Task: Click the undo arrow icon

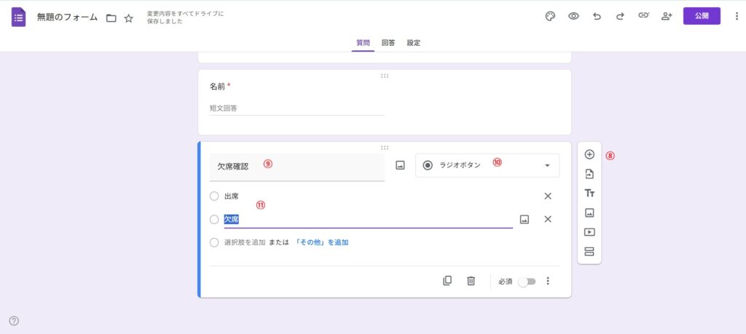Action: pyautogui.click(x=597, y=16)
